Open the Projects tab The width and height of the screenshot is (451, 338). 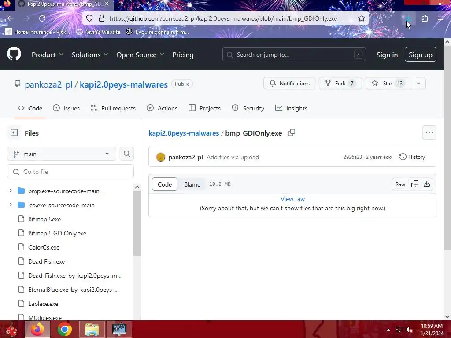pos(204,108)
